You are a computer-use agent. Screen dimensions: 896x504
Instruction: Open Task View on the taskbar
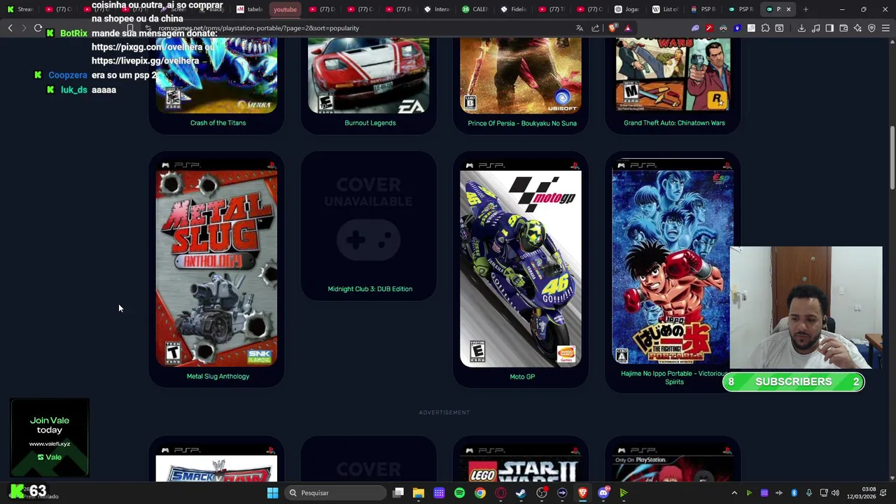coord(398,493)
